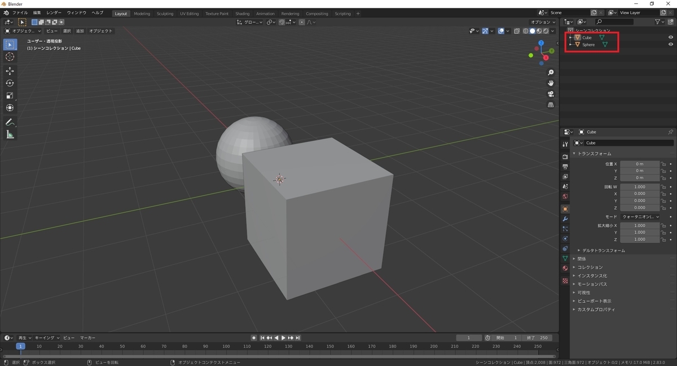Image resolution: width=677 pixels, height=366 pixels.
Task: Open Texture checker properties tab
Action: click(x=565, y=280)
